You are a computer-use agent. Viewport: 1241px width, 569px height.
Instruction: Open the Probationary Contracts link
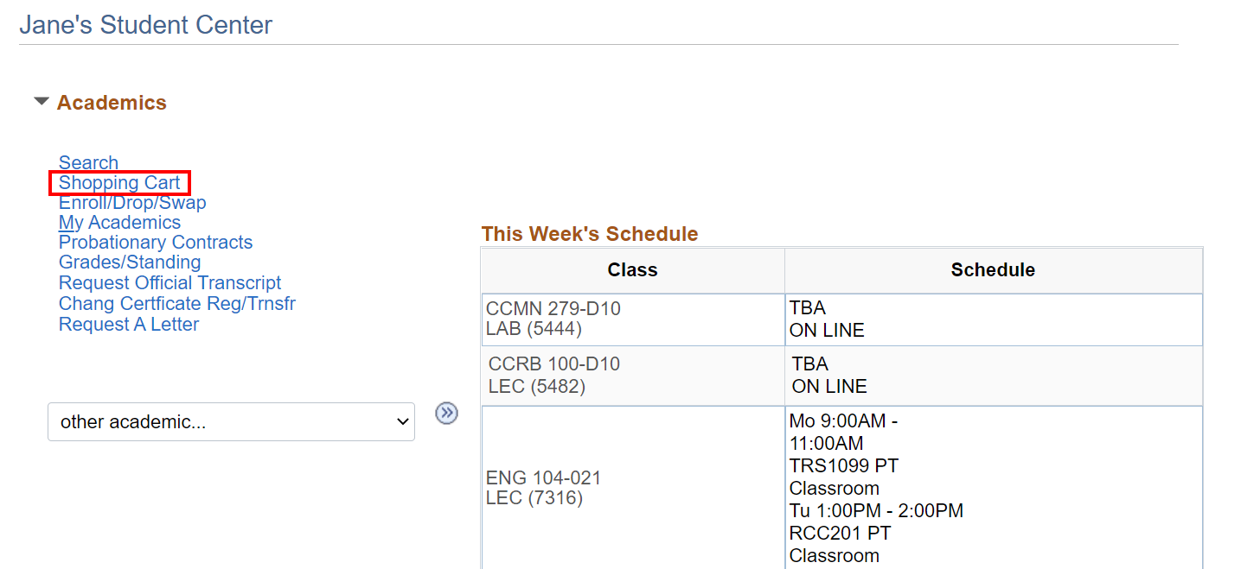click(156, 243)
